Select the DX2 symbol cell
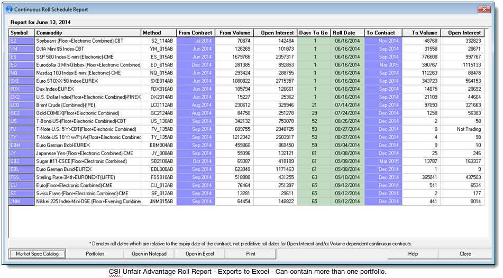This screenshot has width=503, height=278. (x=22, y=97)
